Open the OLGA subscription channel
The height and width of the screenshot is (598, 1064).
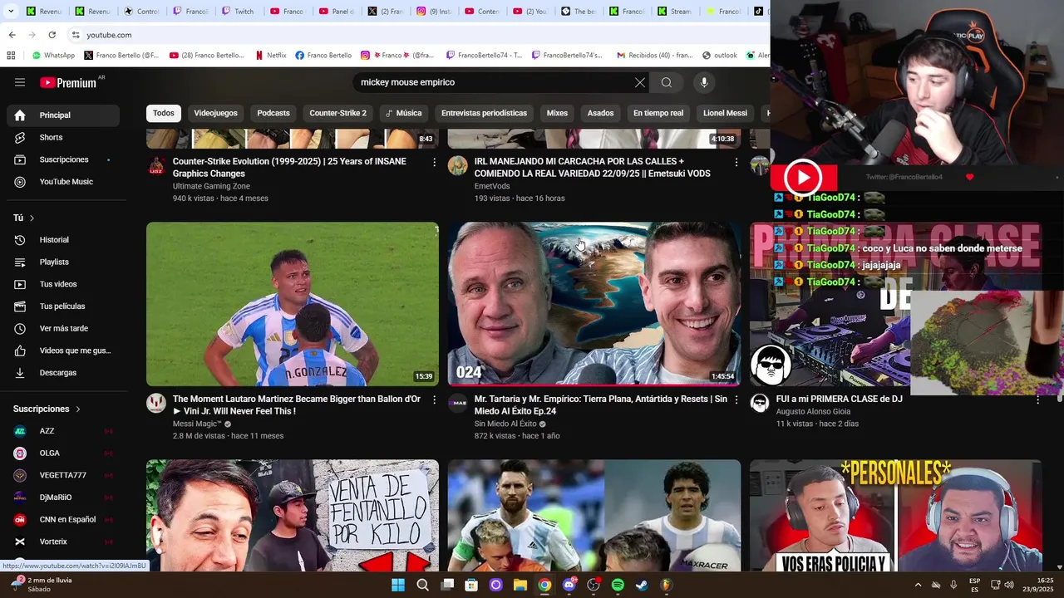coord(63,453)
